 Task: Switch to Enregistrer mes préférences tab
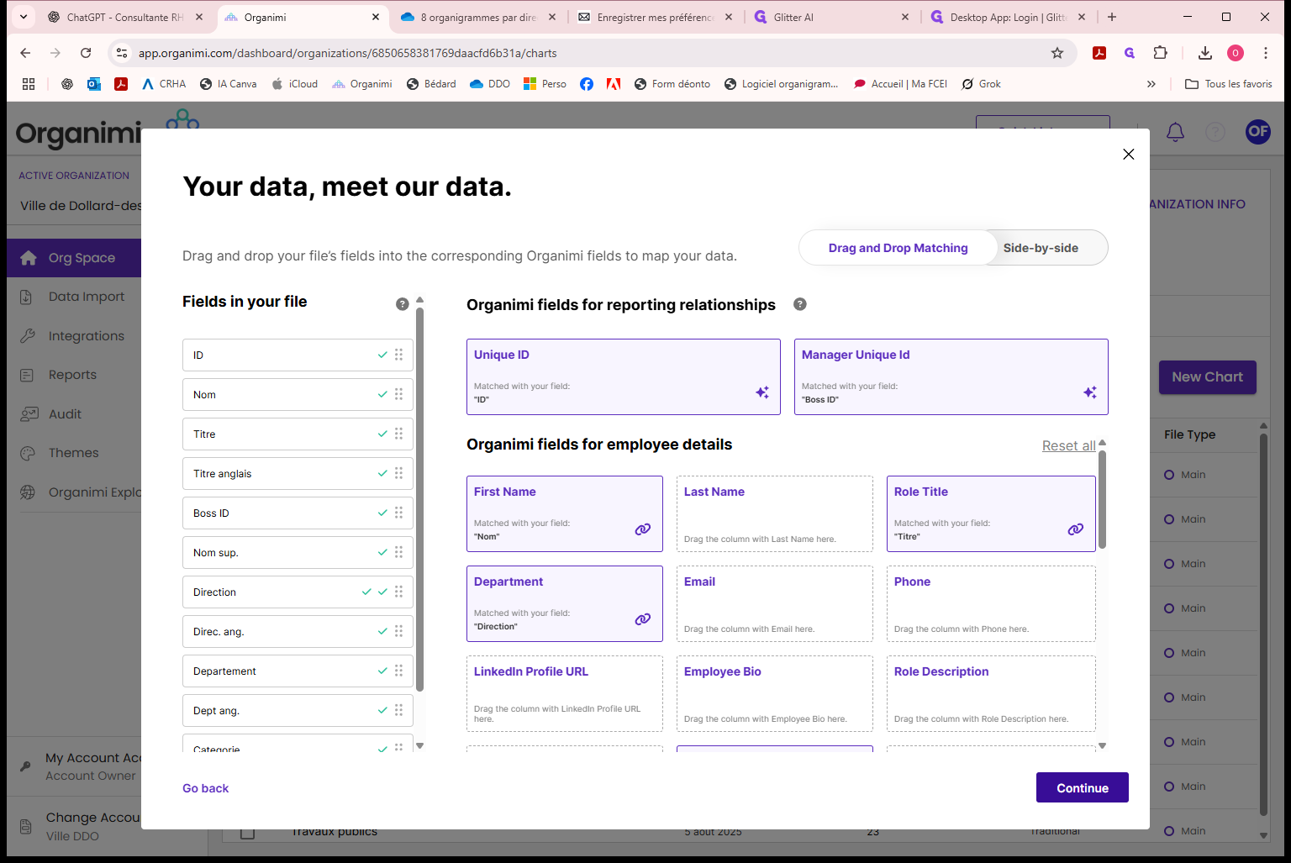pos(655,17)
